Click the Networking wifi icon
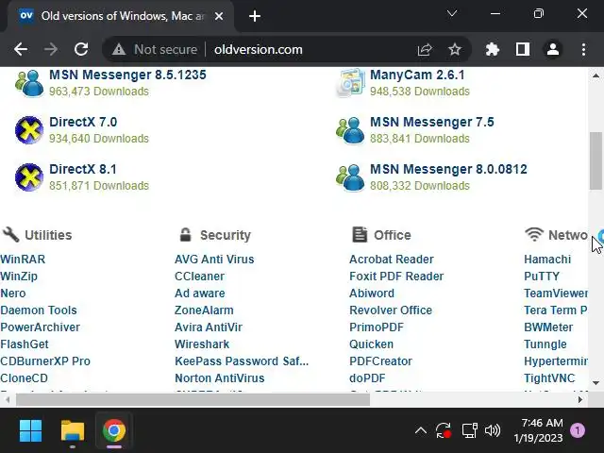Screen dimensions: 604x453 point(534,234)
